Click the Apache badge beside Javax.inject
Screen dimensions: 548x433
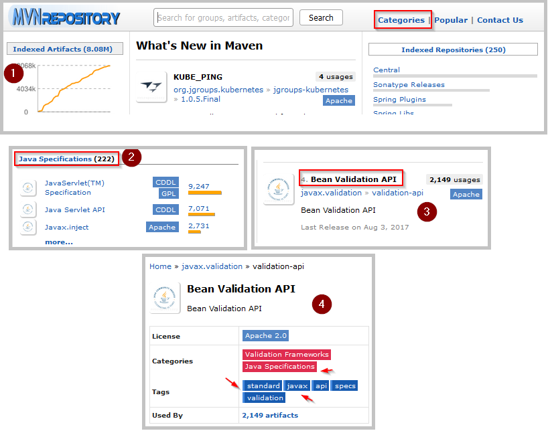[x=162, y=227]
